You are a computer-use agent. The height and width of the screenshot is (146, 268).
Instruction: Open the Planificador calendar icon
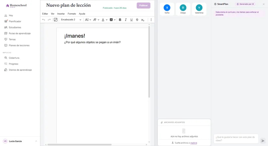6,21
